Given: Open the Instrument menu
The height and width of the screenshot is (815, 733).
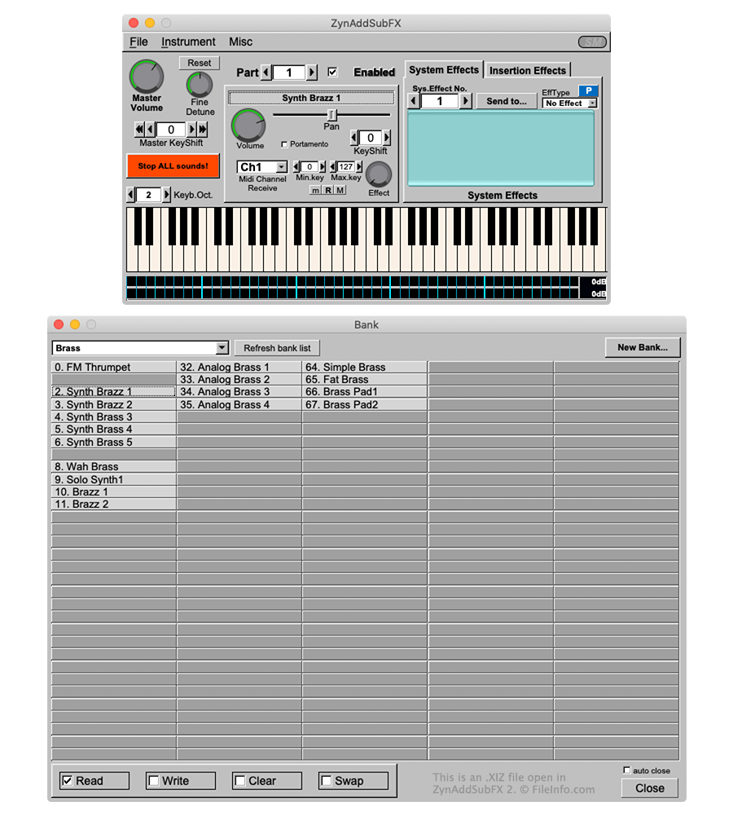Looking at the screenshot, I should (188, 42).
